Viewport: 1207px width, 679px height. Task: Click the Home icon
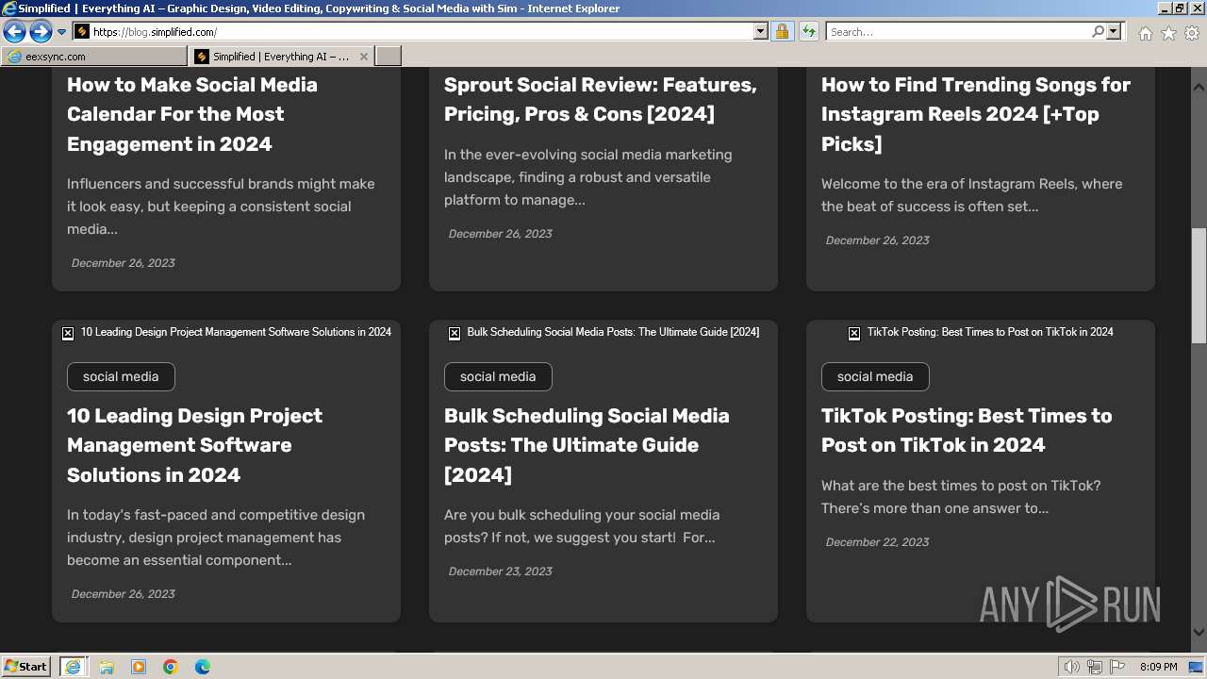click(x=1145, y=33)
